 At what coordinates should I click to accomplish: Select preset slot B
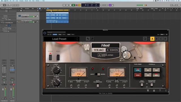pyautogui.click(x=157, y=39)
